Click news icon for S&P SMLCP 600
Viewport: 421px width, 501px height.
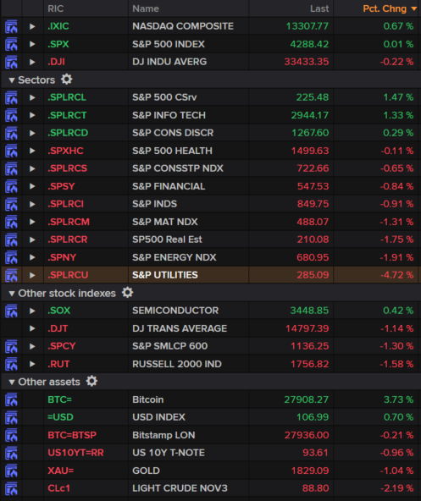tap(11, 346)
